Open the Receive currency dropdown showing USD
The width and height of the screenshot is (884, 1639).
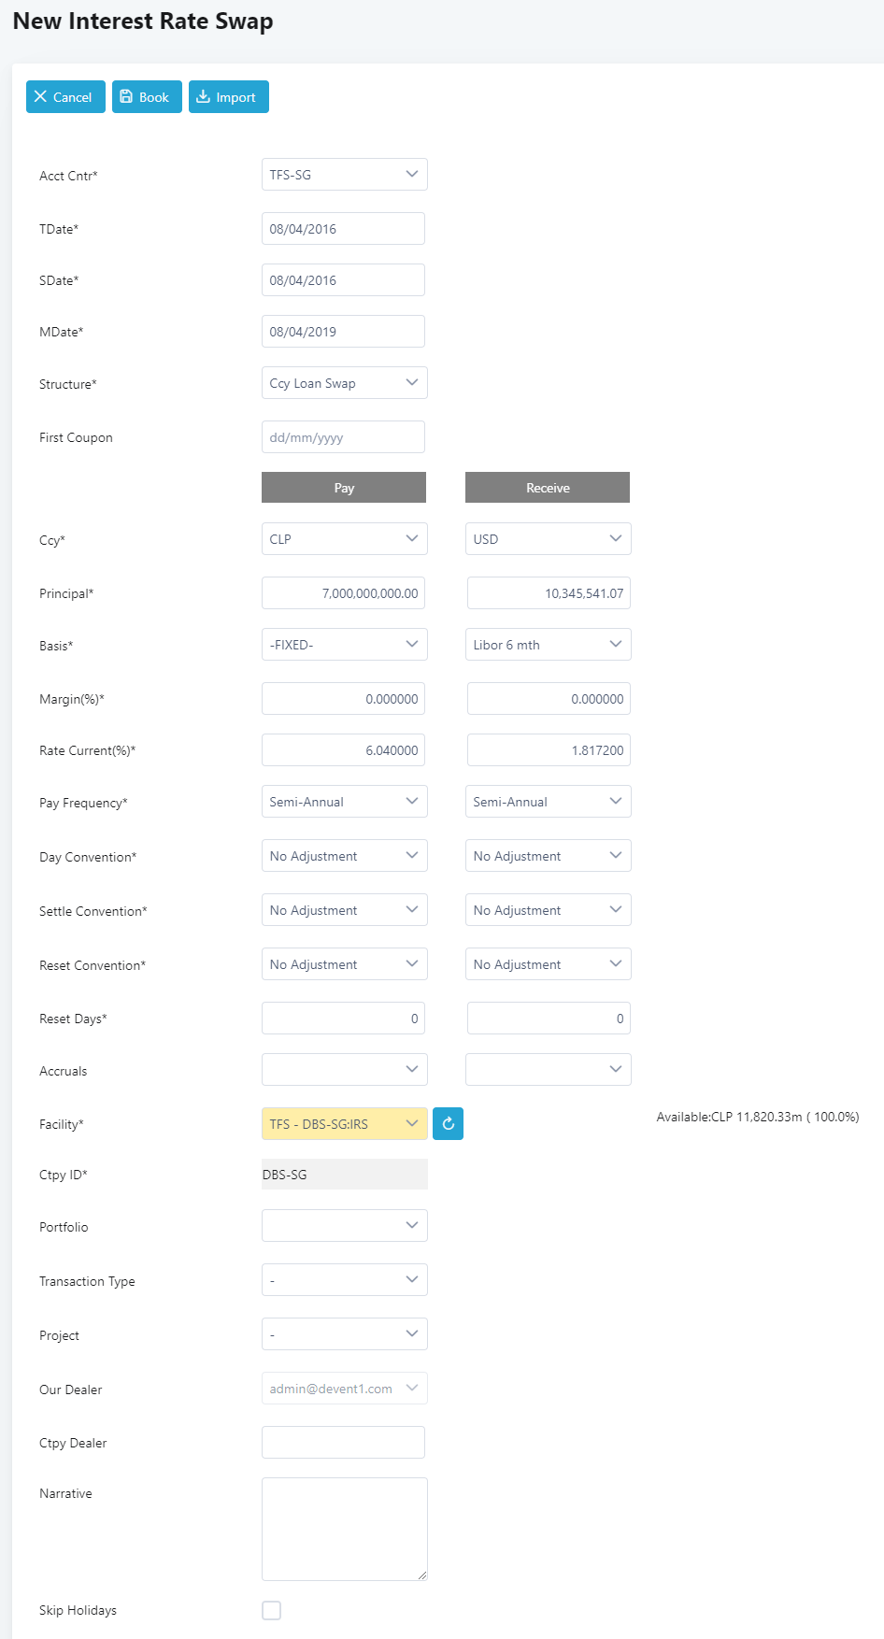(x=549, y=539)
